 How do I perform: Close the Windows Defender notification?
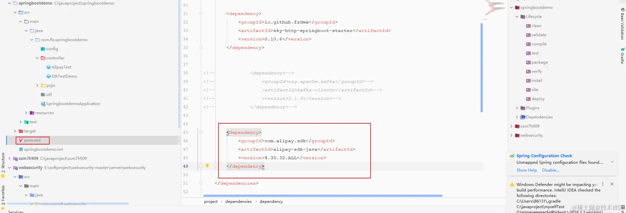coord(612,184)
